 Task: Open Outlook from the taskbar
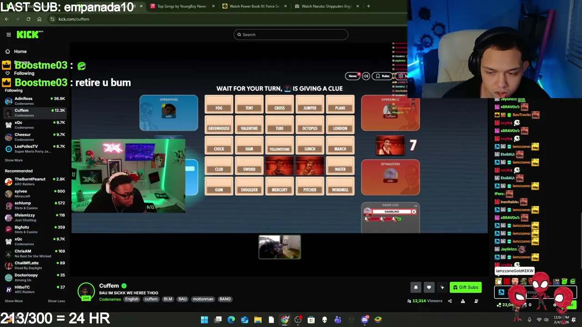tap(245, 320)
